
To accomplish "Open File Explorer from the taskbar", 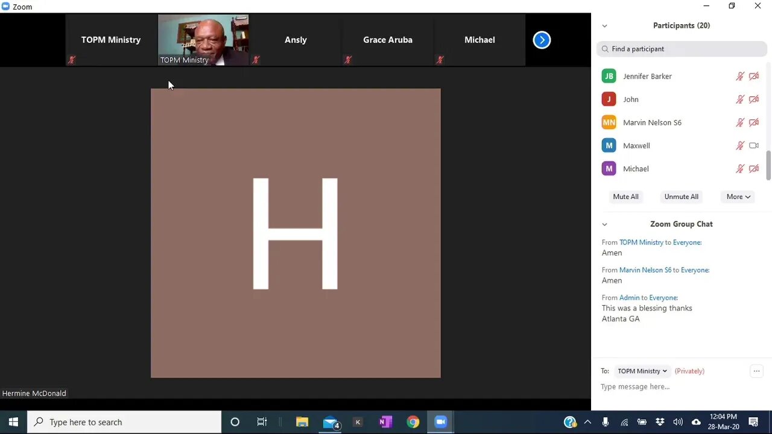I will click(302, 422).
